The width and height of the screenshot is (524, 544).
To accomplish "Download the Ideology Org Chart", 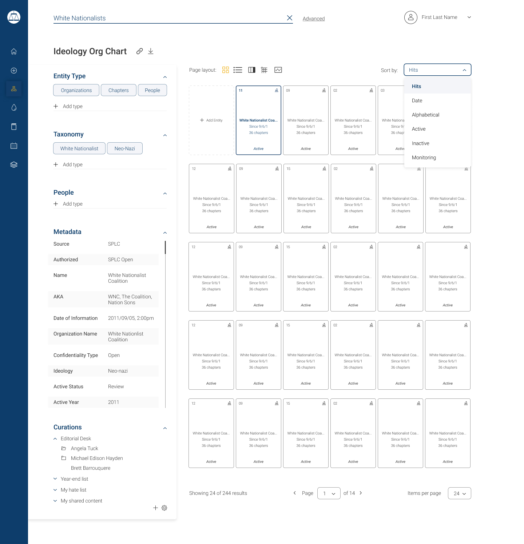I will [151, 51].
